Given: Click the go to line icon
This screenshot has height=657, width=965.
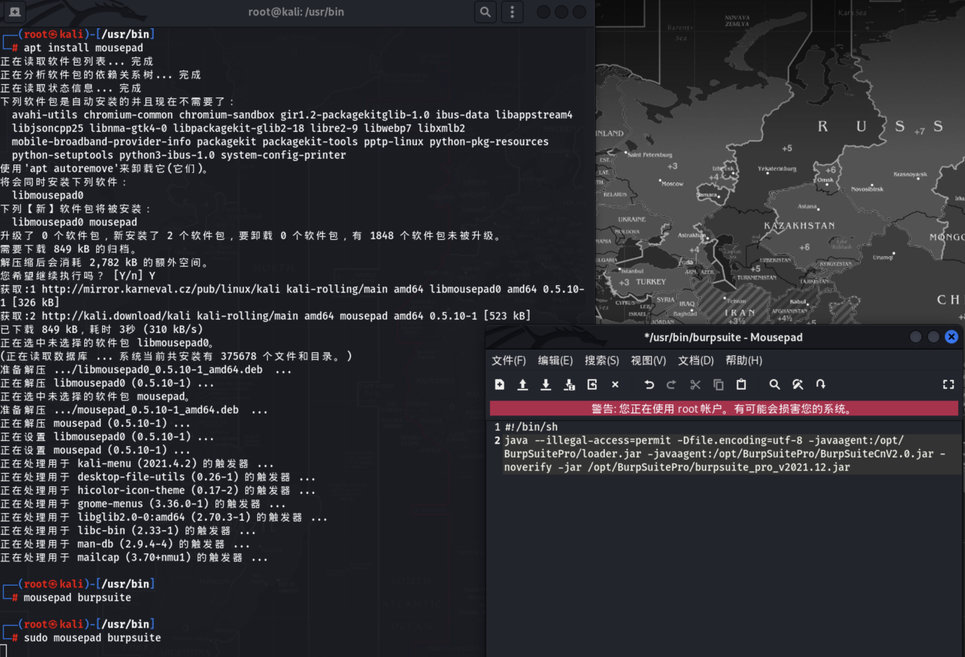Looking at the screenshot, I should [x=821, y=384].
